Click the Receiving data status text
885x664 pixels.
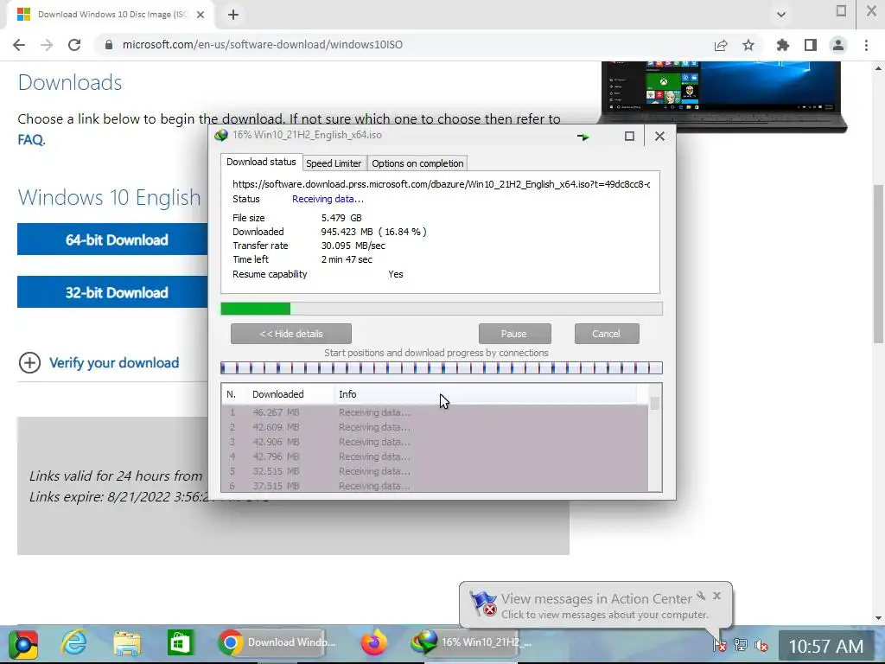click(x=328, y=199)
